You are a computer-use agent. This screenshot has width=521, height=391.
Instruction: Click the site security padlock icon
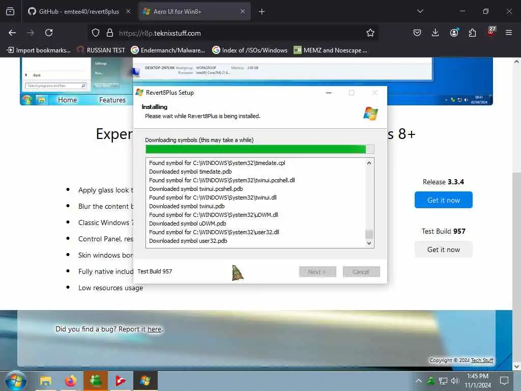tap(110, 33)
